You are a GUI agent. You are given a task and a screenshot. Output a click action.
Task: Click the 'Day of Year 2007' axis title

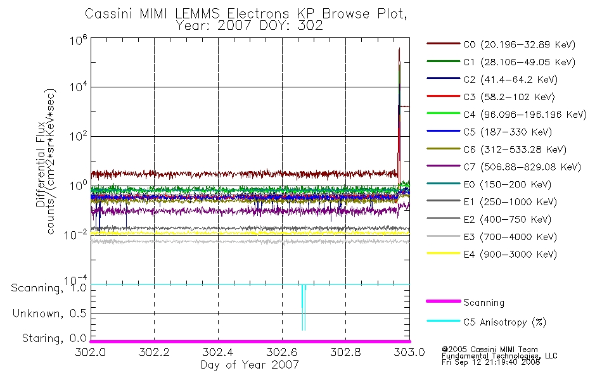[250, 365]
